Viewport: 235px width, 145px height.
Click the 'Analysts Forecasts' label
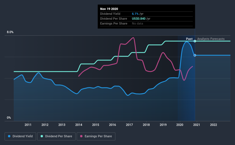tap(211, 39)
